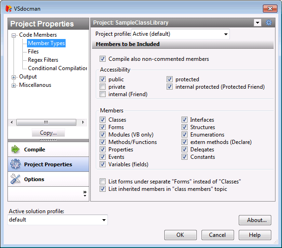
Task: Enable List forms under separate Forms option
Action: 103,182
